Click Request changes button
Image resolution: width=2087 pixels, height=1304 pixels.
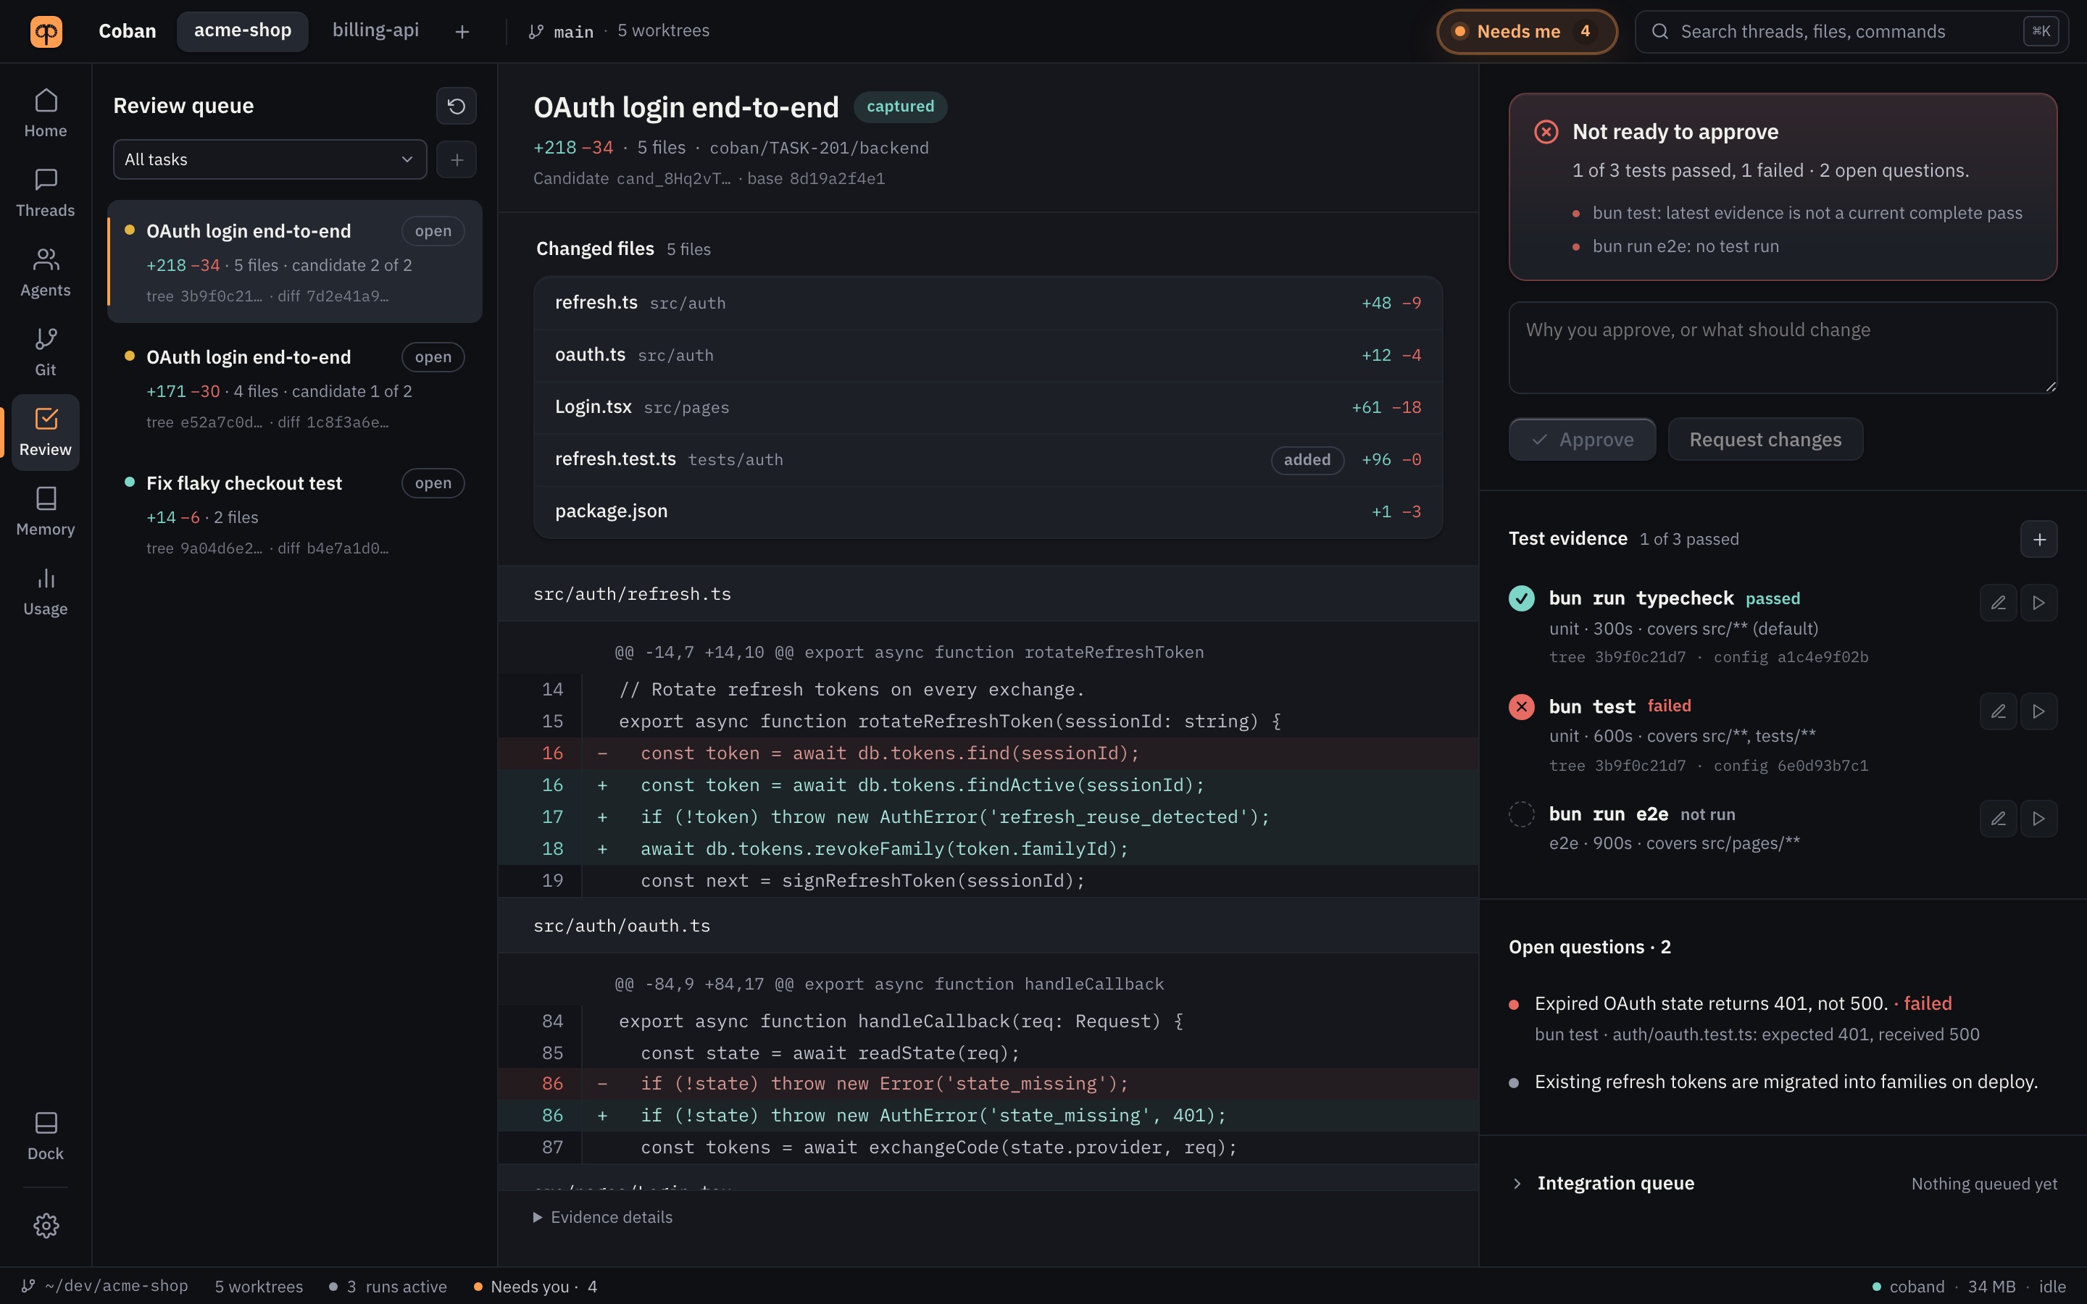1765,439
